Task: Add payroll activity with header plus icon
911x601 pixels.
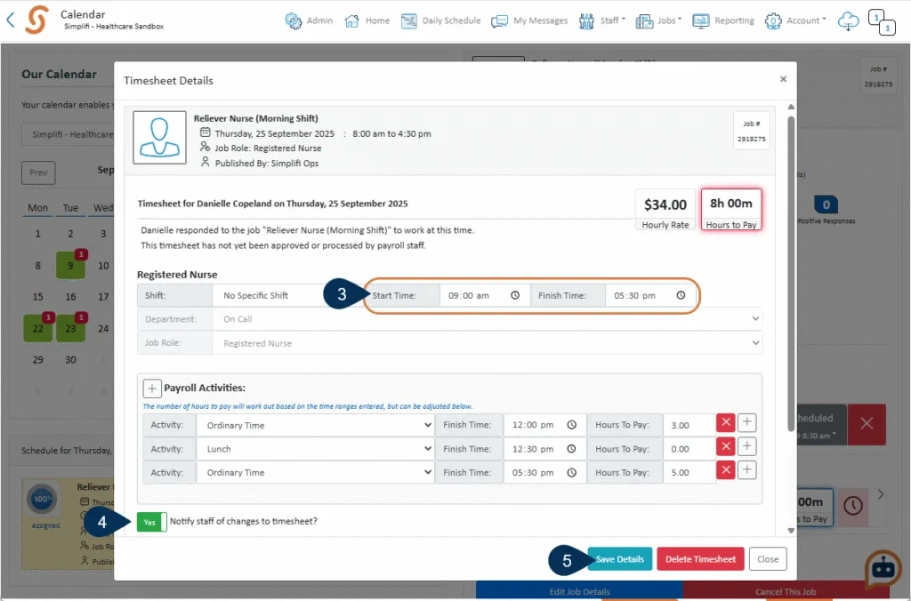Action: [151, 388]
